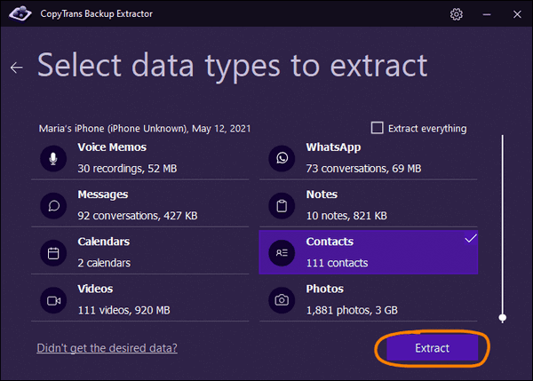Select Messages, 92 conversations entry
Viewport: 533px width, 381px height.
coord(140,205)
